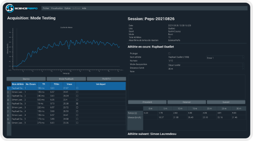Open the Aide menu
This screenshot has height=141, width=253.
(84, 8)
